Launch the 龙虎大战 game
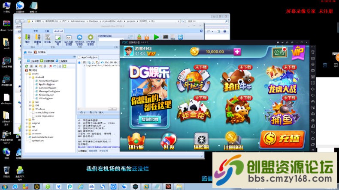 pyautogui.click(x=282, y=80)
